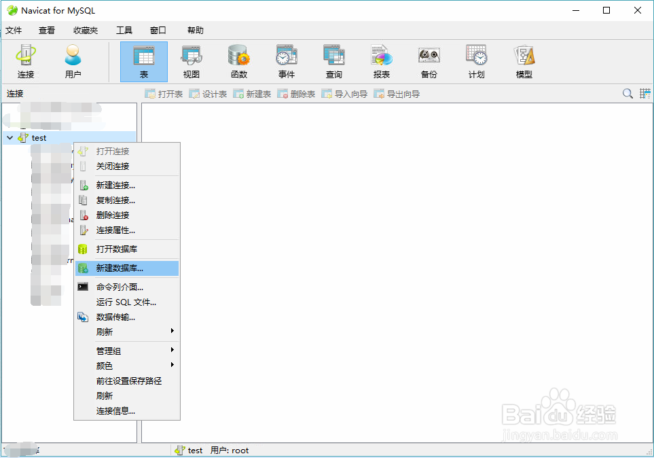Open the 收藏夹 menu
This screenshot has height=458, width=654.
86,31
